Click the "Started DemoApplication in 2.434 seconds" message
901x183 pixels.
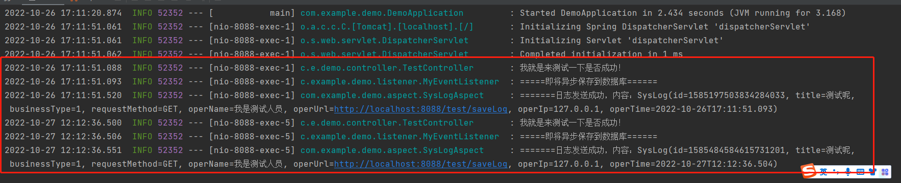pyautogui.click(x=621, y=13)
